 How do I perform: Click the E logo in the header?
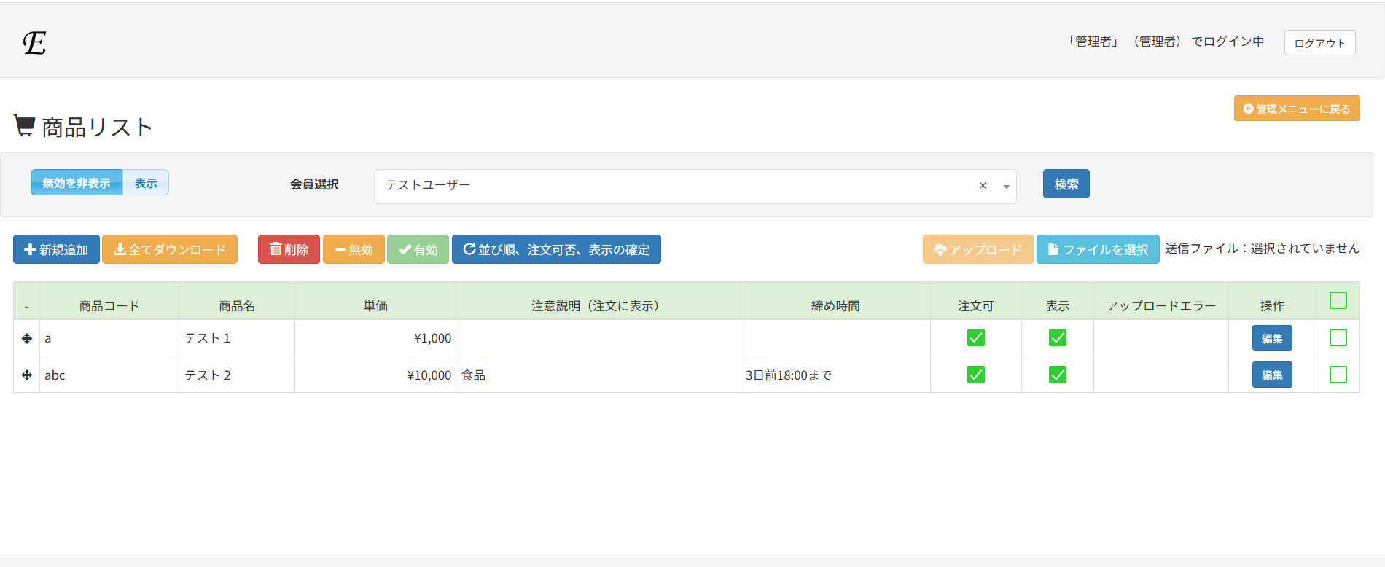pyautogui.click(x=34, y=43)
